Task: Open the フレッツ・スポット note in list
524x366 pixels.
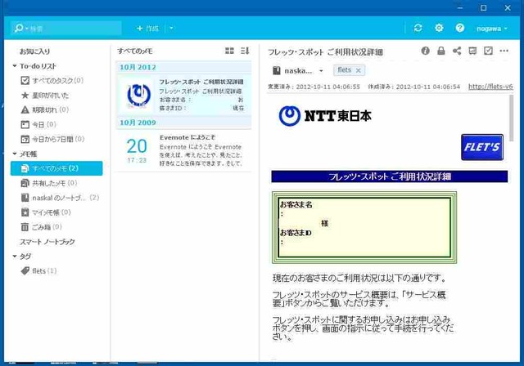Action: point(183,95)
